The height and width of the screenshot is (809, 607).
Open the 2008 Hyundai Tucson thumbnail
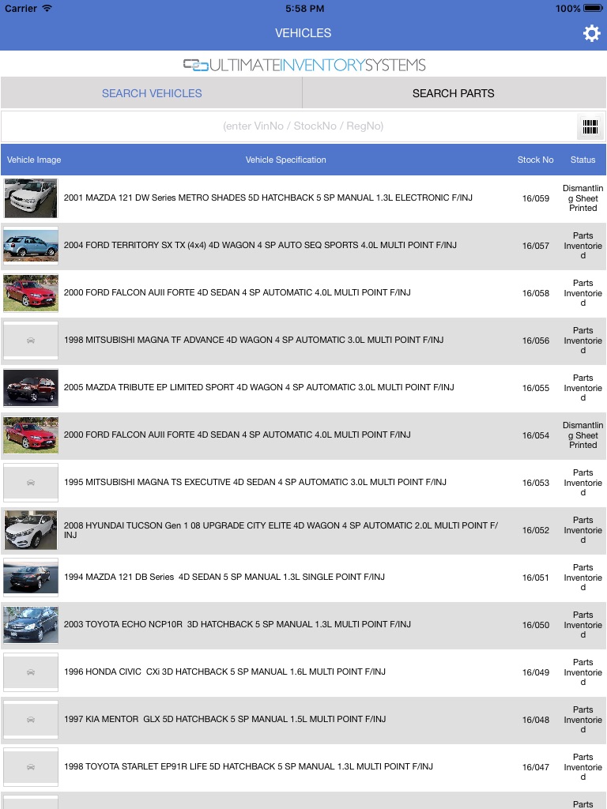(31, 530)
